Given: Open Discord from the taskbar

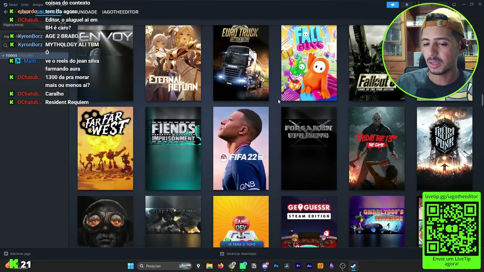Looking at the screenshot, I should point(265,266).
